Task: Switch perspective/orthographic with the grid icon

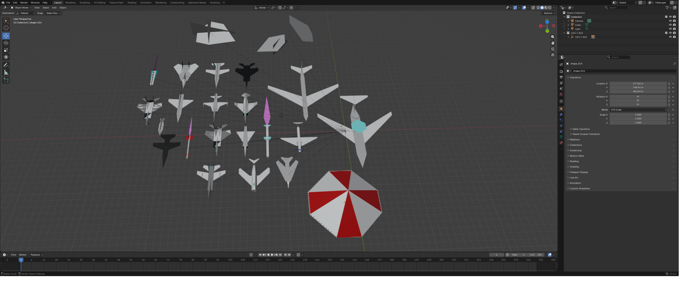Action: point(553,55)
